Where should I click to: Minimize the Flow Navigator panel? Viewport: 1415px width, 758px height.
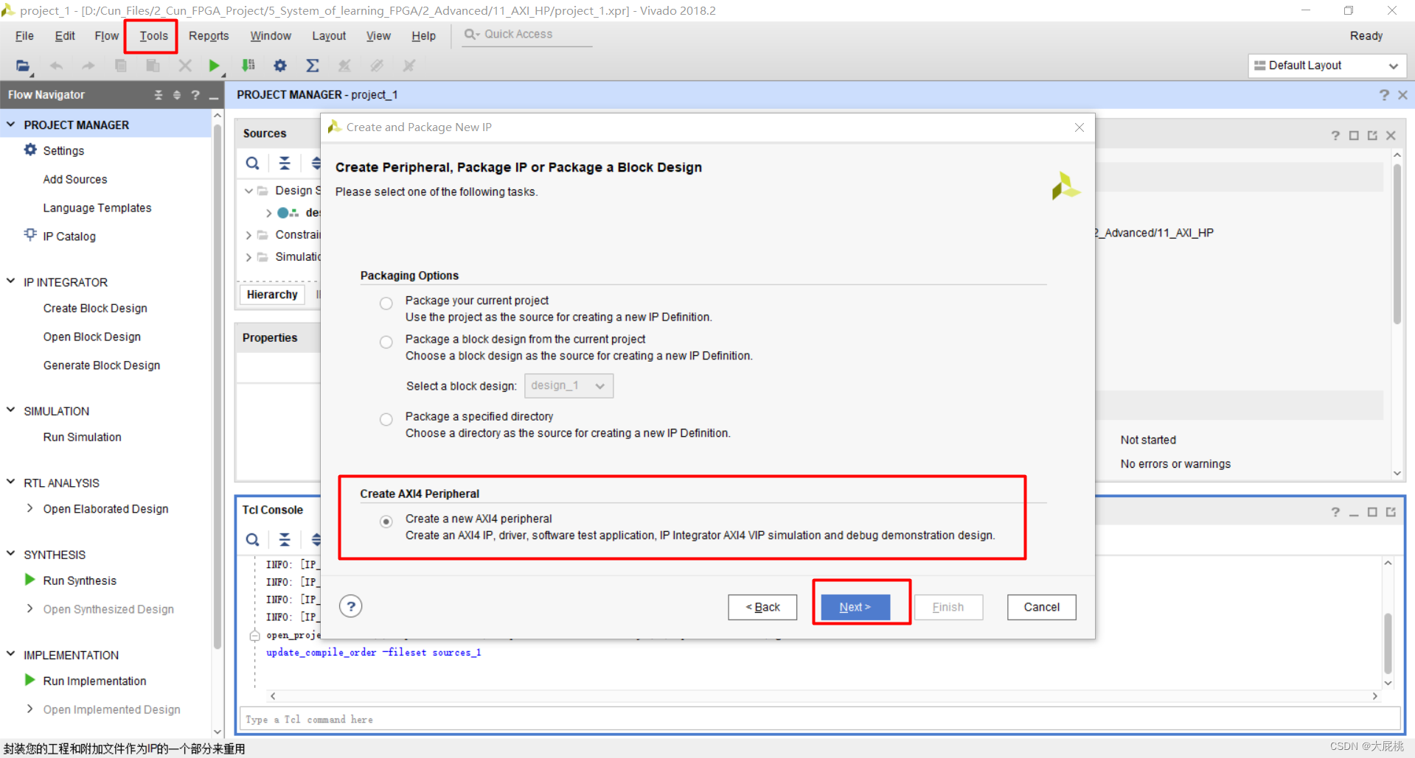(214, 96)
